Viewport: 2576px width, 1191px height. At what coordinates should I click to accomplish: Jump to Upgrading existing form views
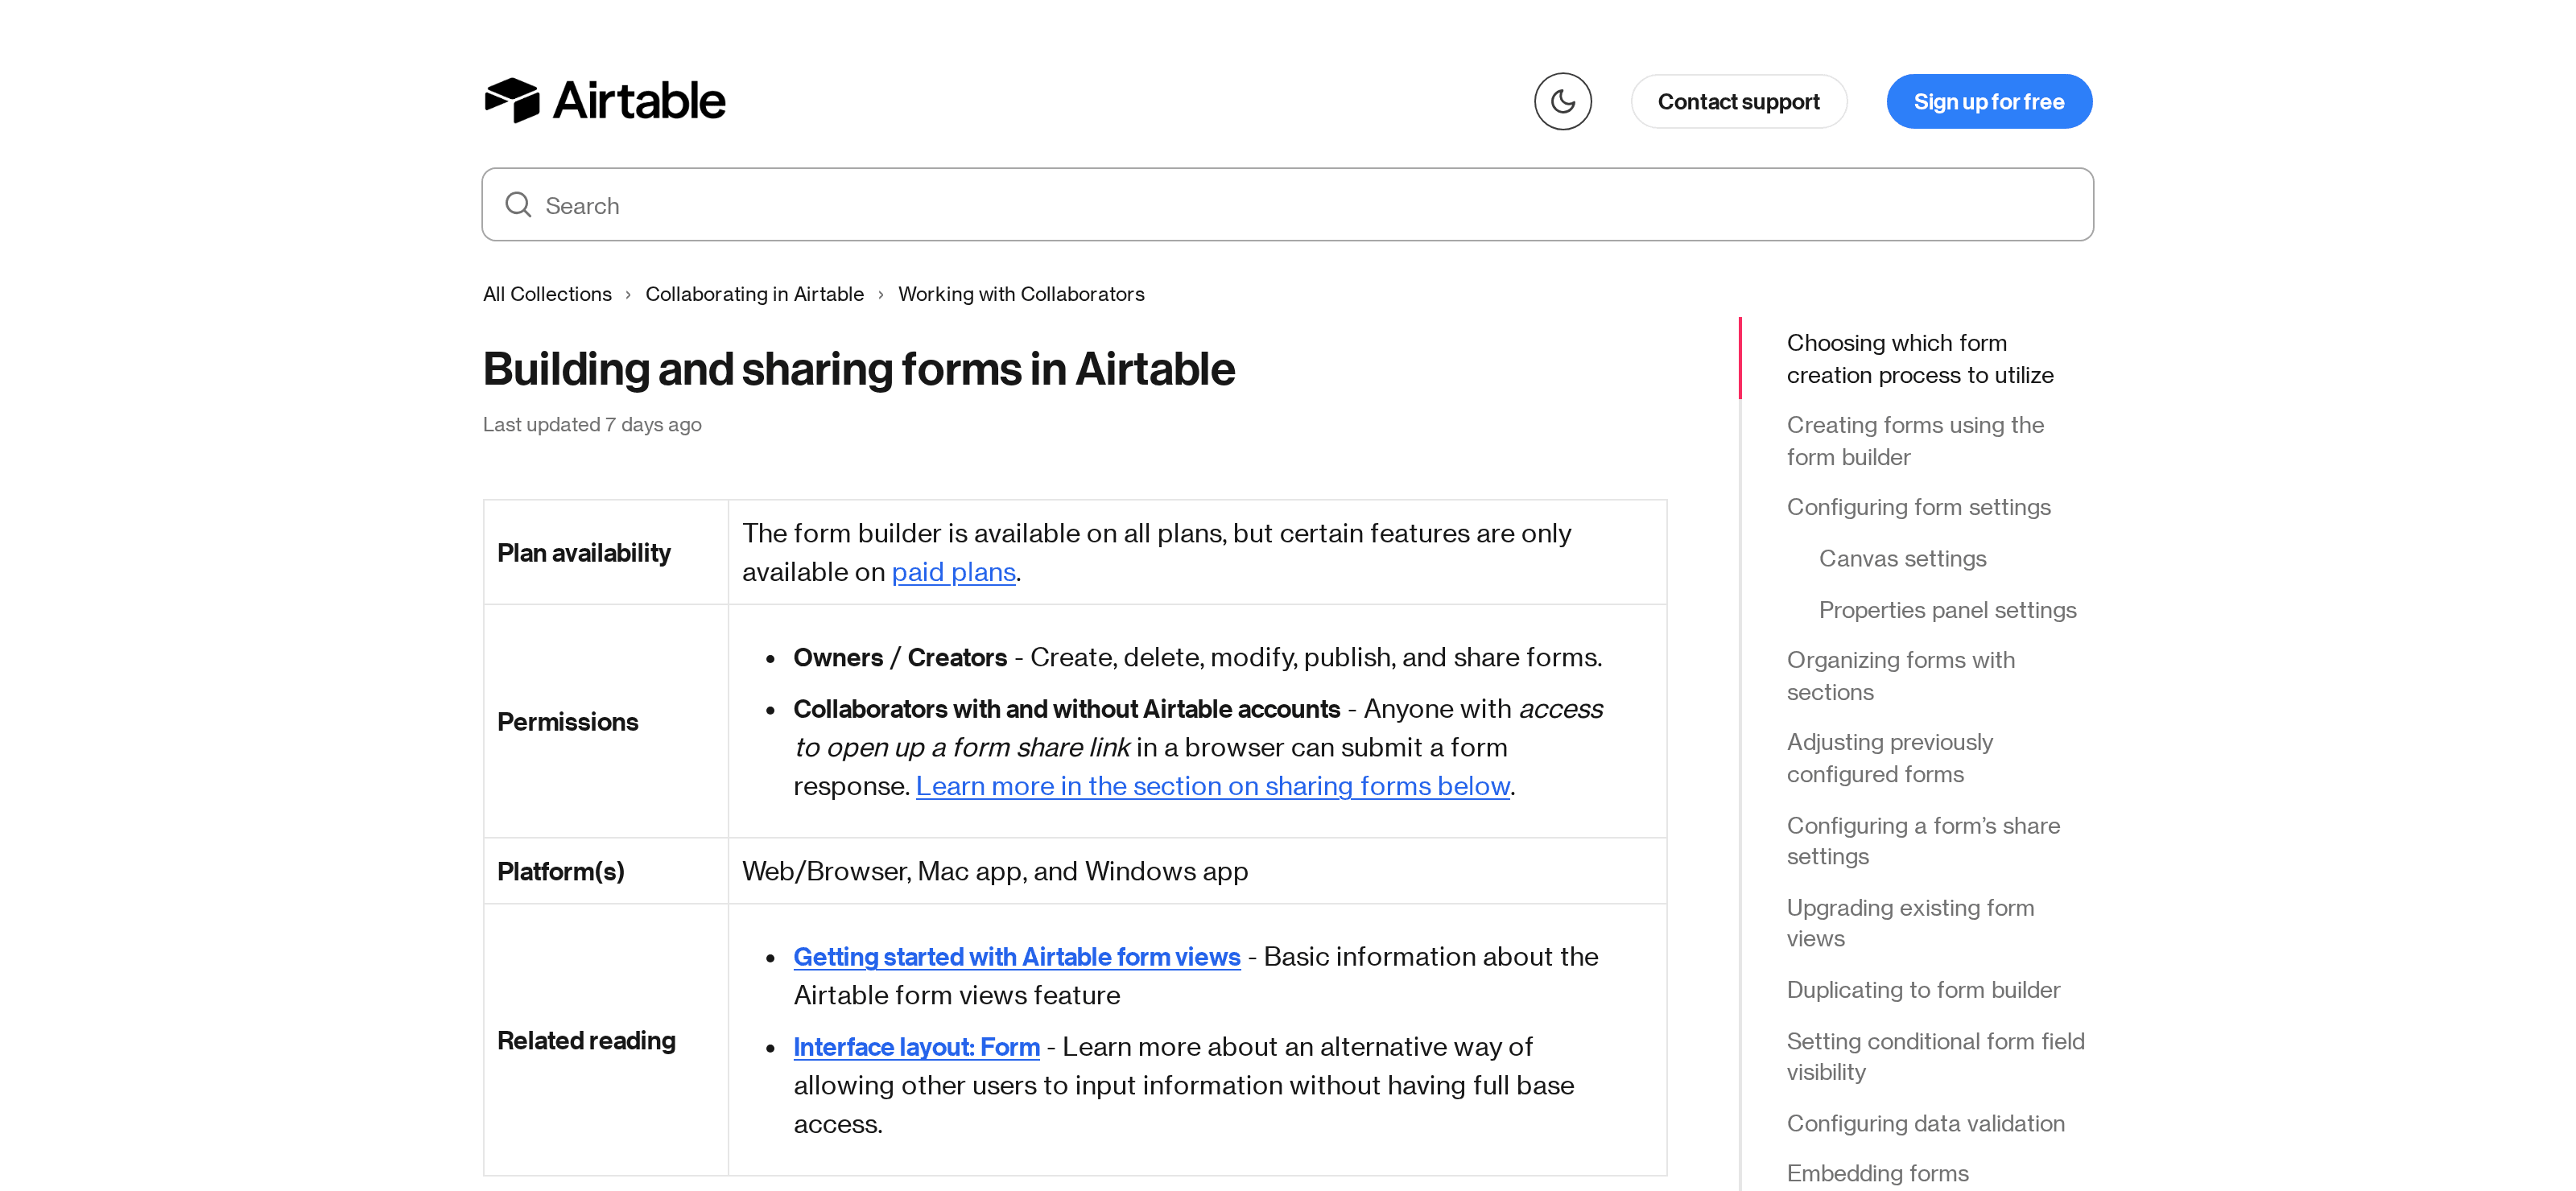click(x=1910, y=923)
